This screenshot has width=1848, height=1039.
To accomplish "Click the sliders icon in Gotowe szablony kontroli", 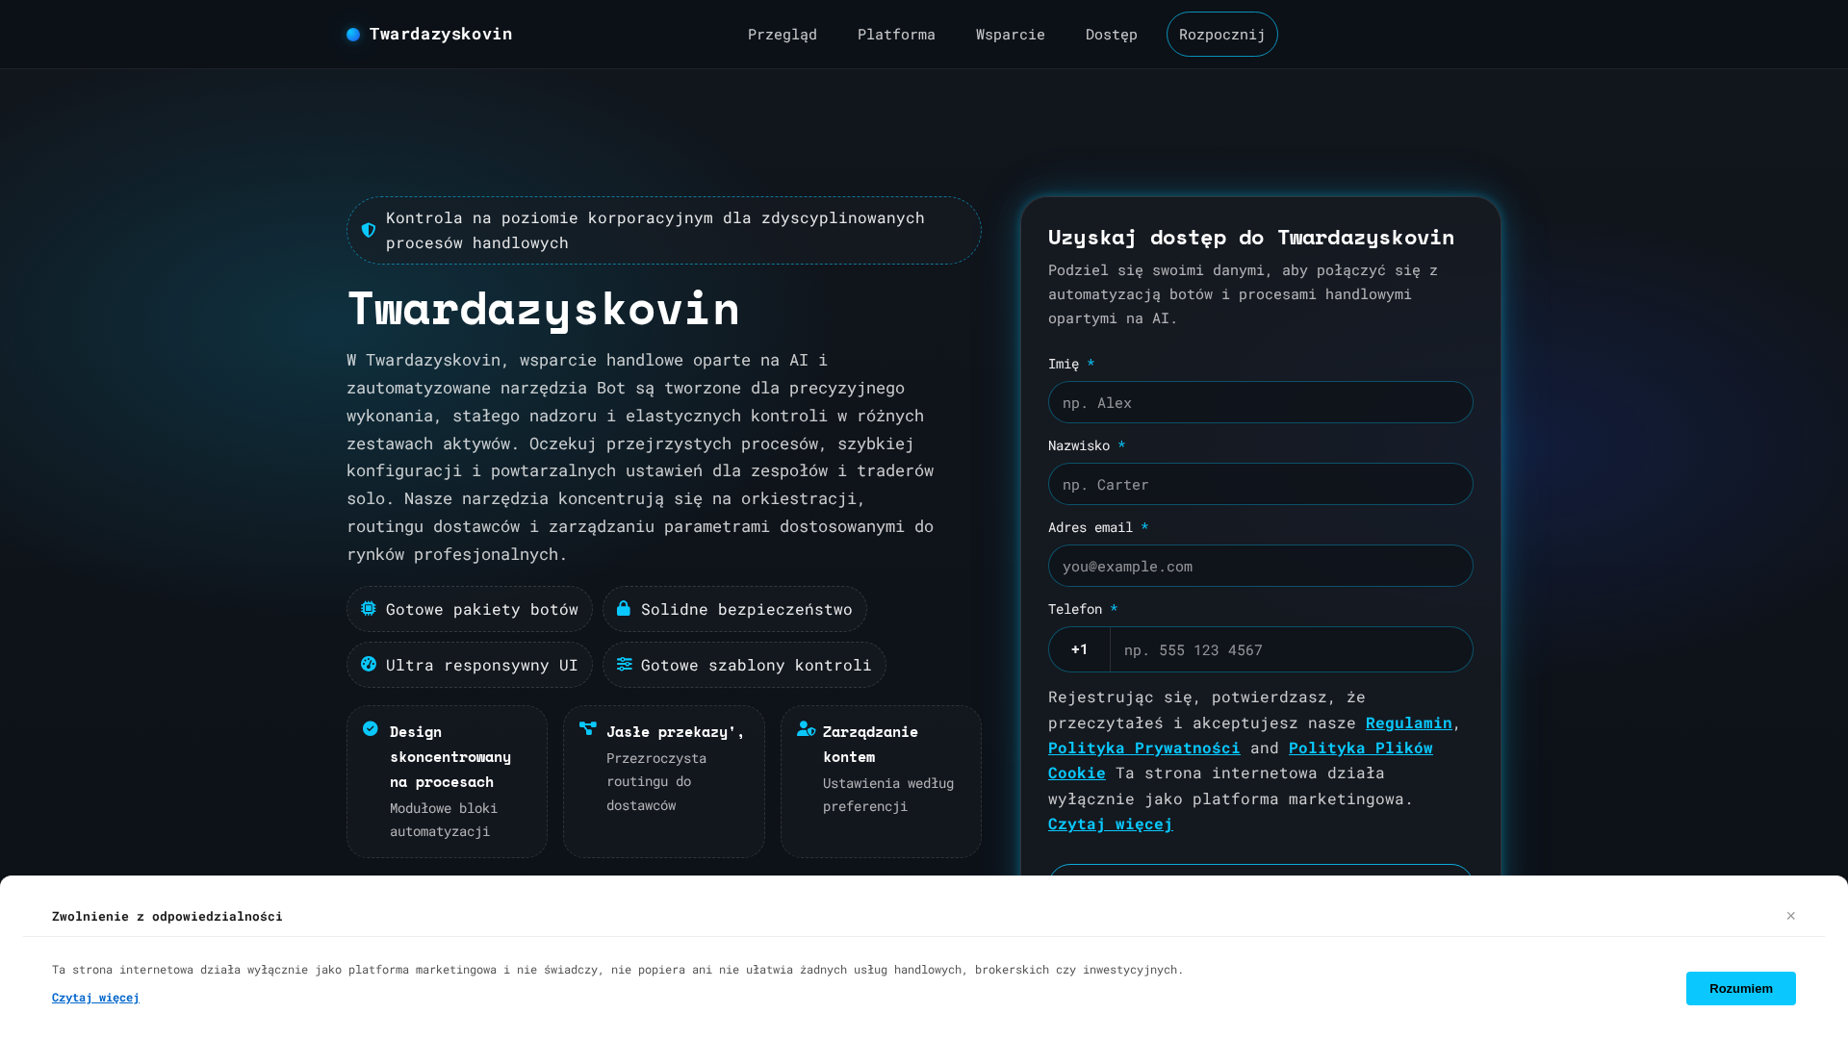I will [x=625, y=665].
